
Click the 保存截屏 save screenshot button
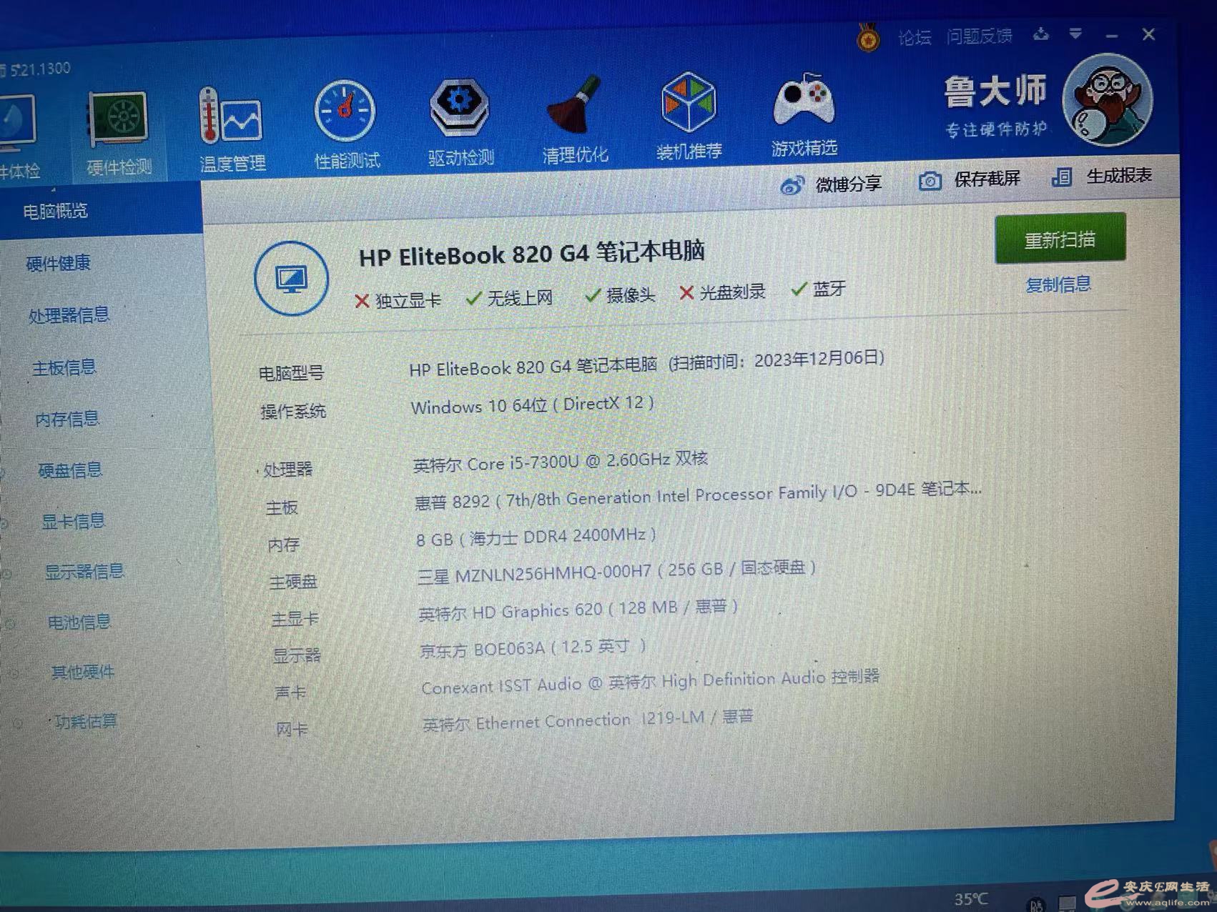pyautogui.click(x=970, y=179)
